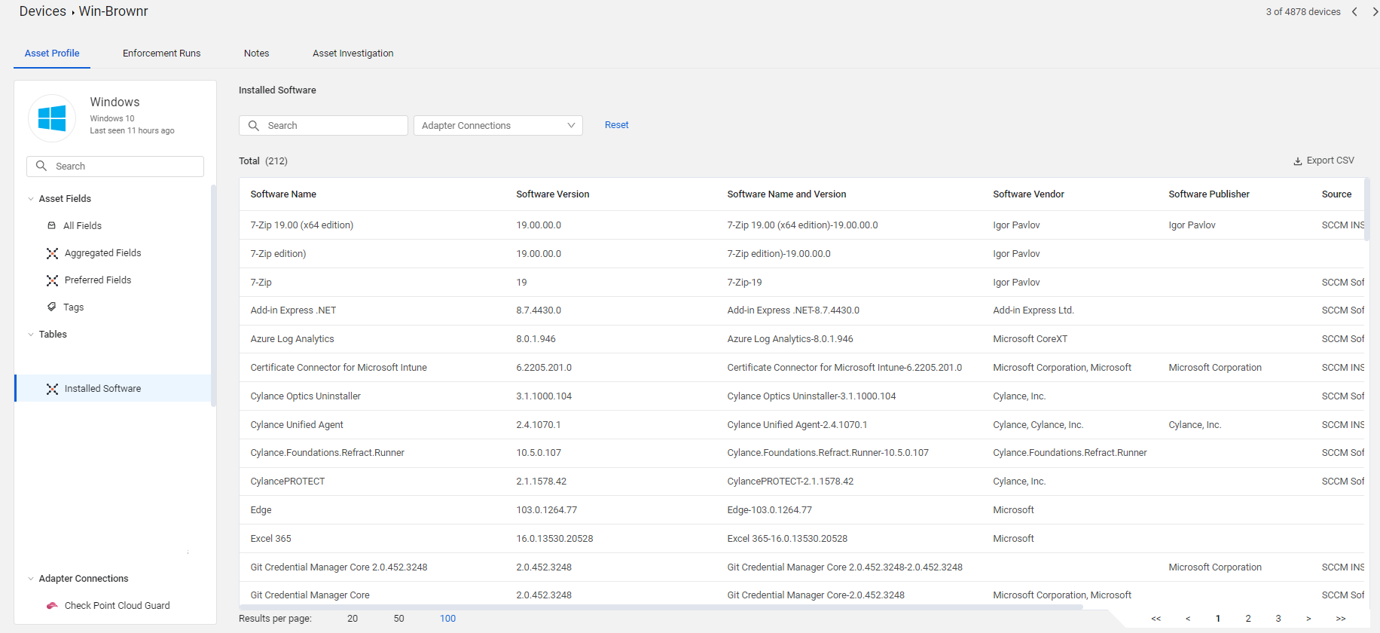Go to next device arrow
Screen dimensions: 1380x633
click(x=1375, y=11)
